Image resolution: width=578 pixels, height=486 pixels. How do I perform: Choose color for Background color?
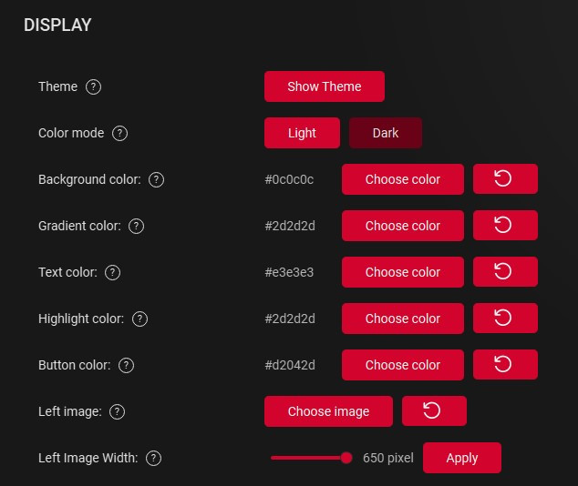[x=402, y=179]
